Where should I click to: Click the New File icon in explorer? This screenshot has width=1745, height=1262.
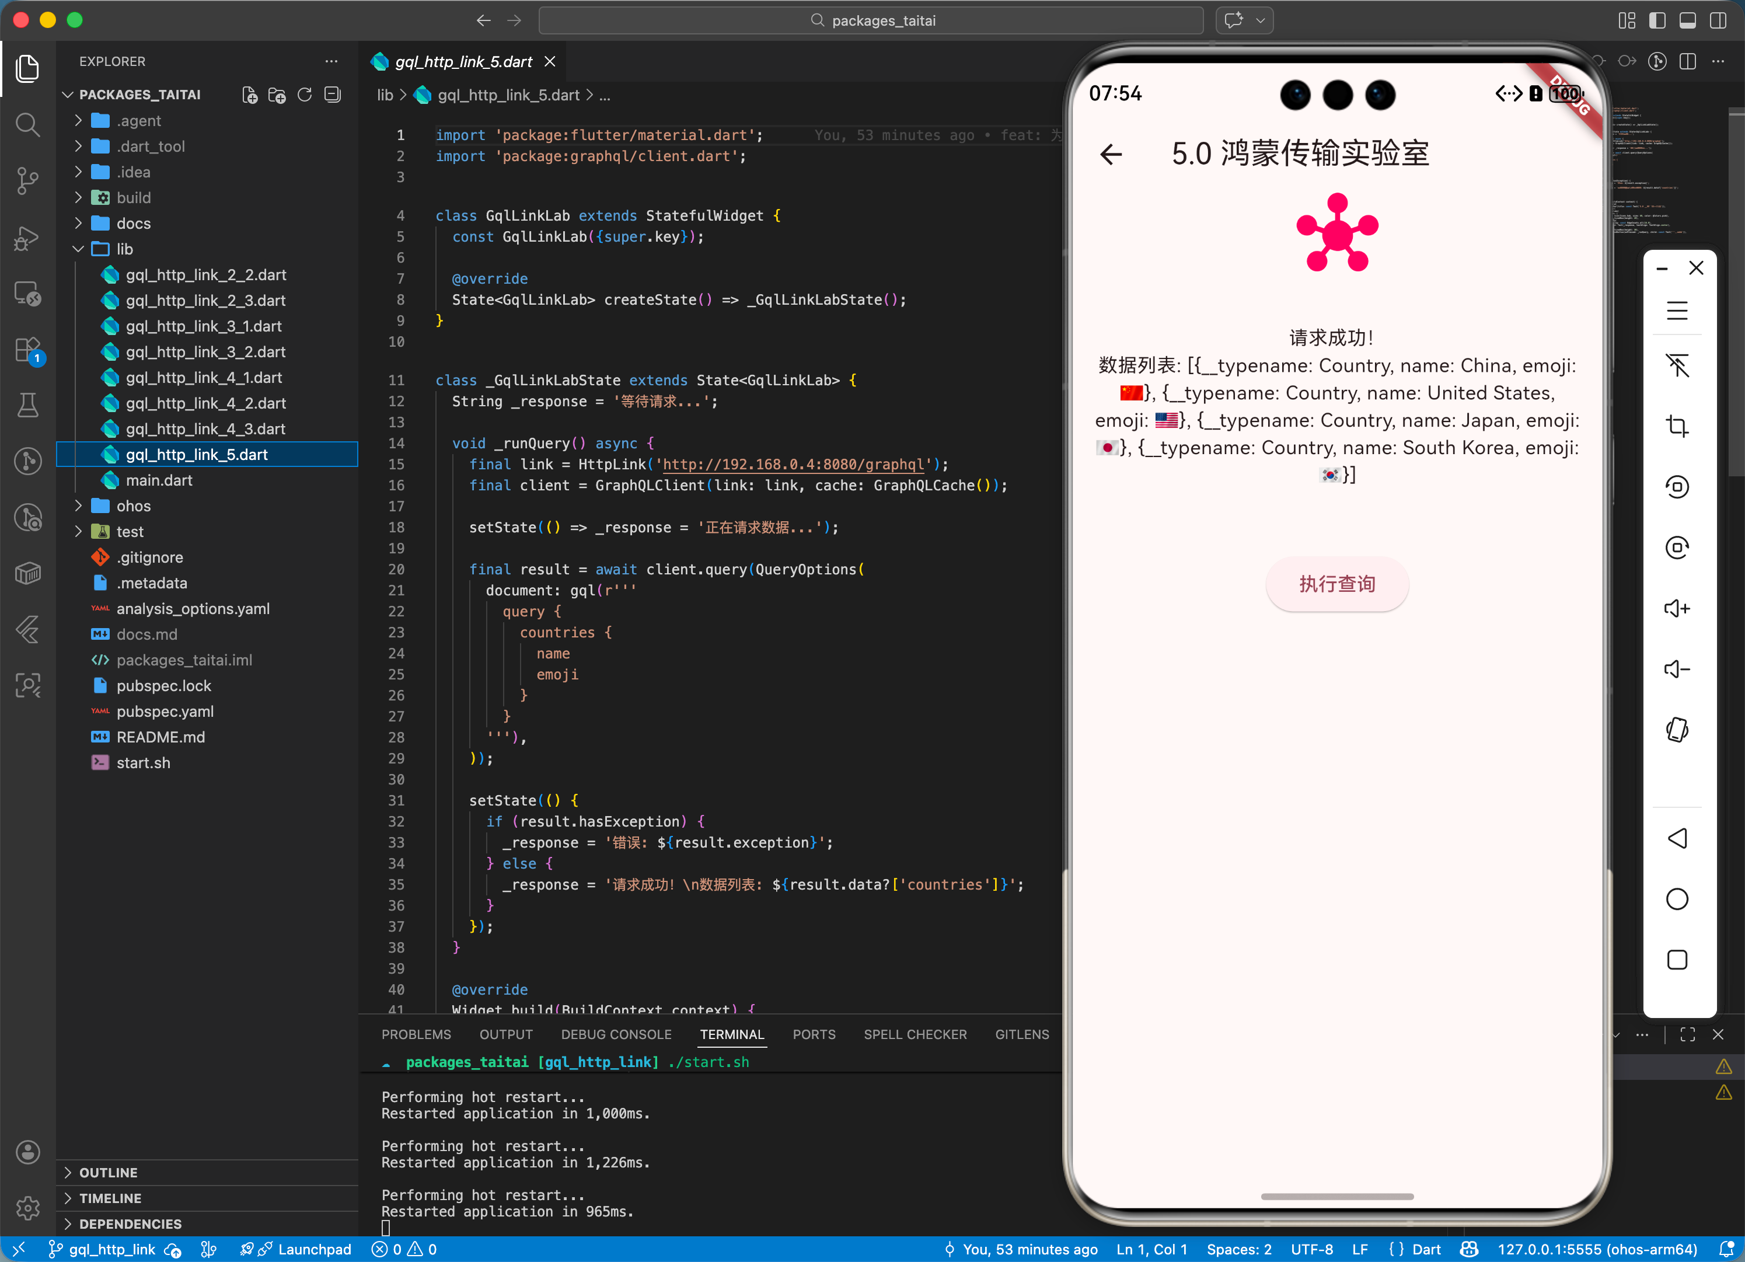point(249,95)
